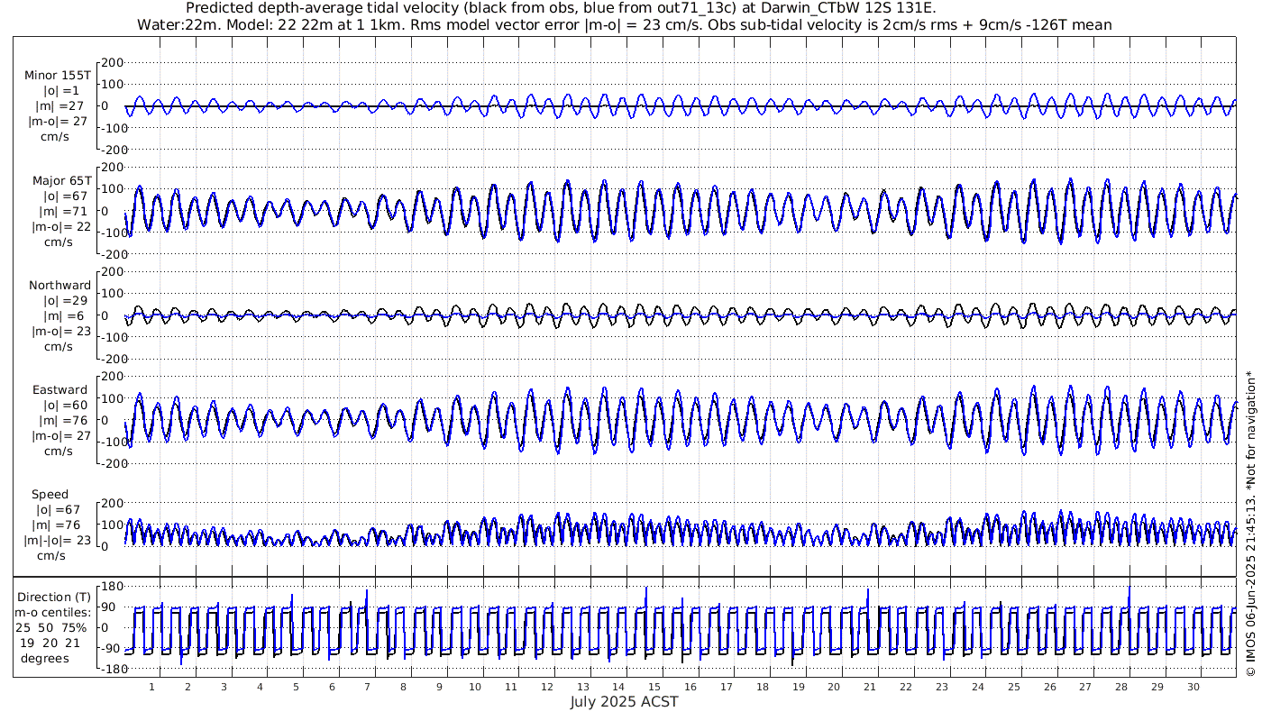Select the '|o| =1' value in Minor panel
Viewport: 1262px width, 721px height.
pos(61,90)
